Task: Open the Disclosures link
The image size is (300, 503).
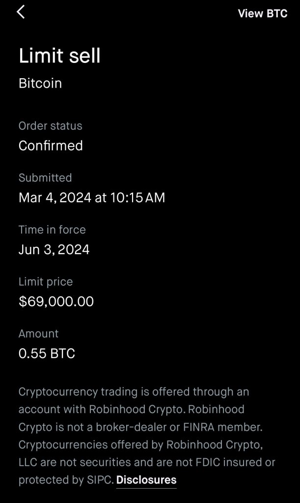Action: pos(146,479)
